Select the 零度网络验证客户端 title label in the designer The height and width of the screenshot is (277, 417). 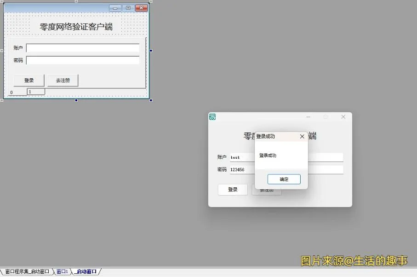point(75,26)
